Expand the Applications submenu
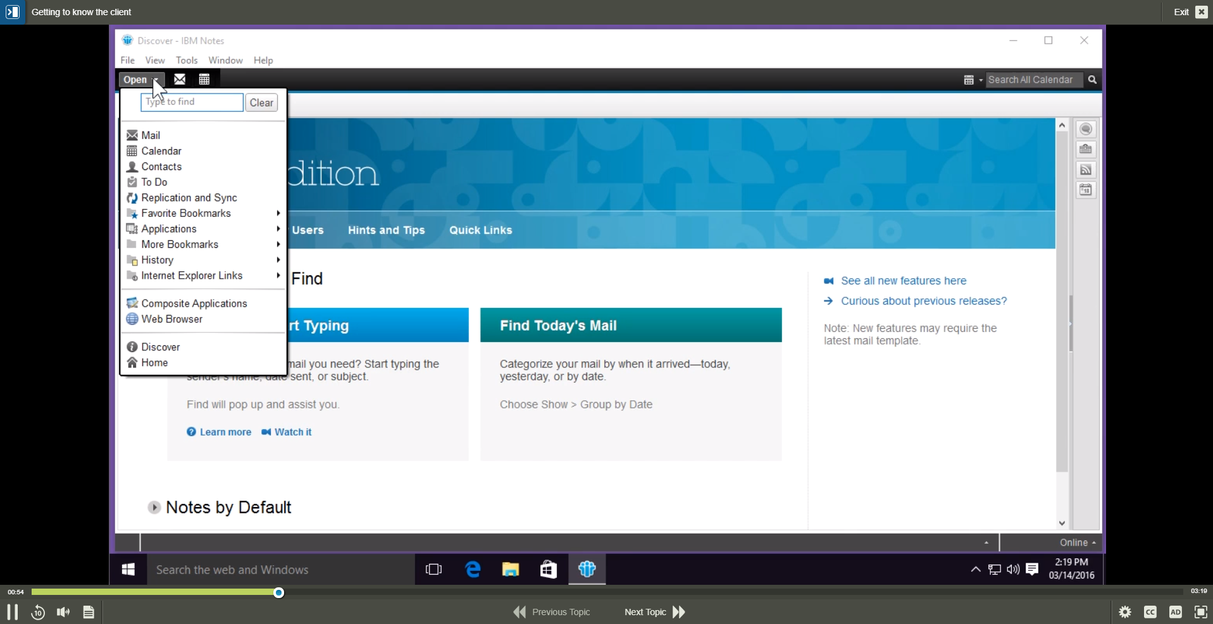The width and height of the screenshot is (1213, 624). (x=168, y=228)
